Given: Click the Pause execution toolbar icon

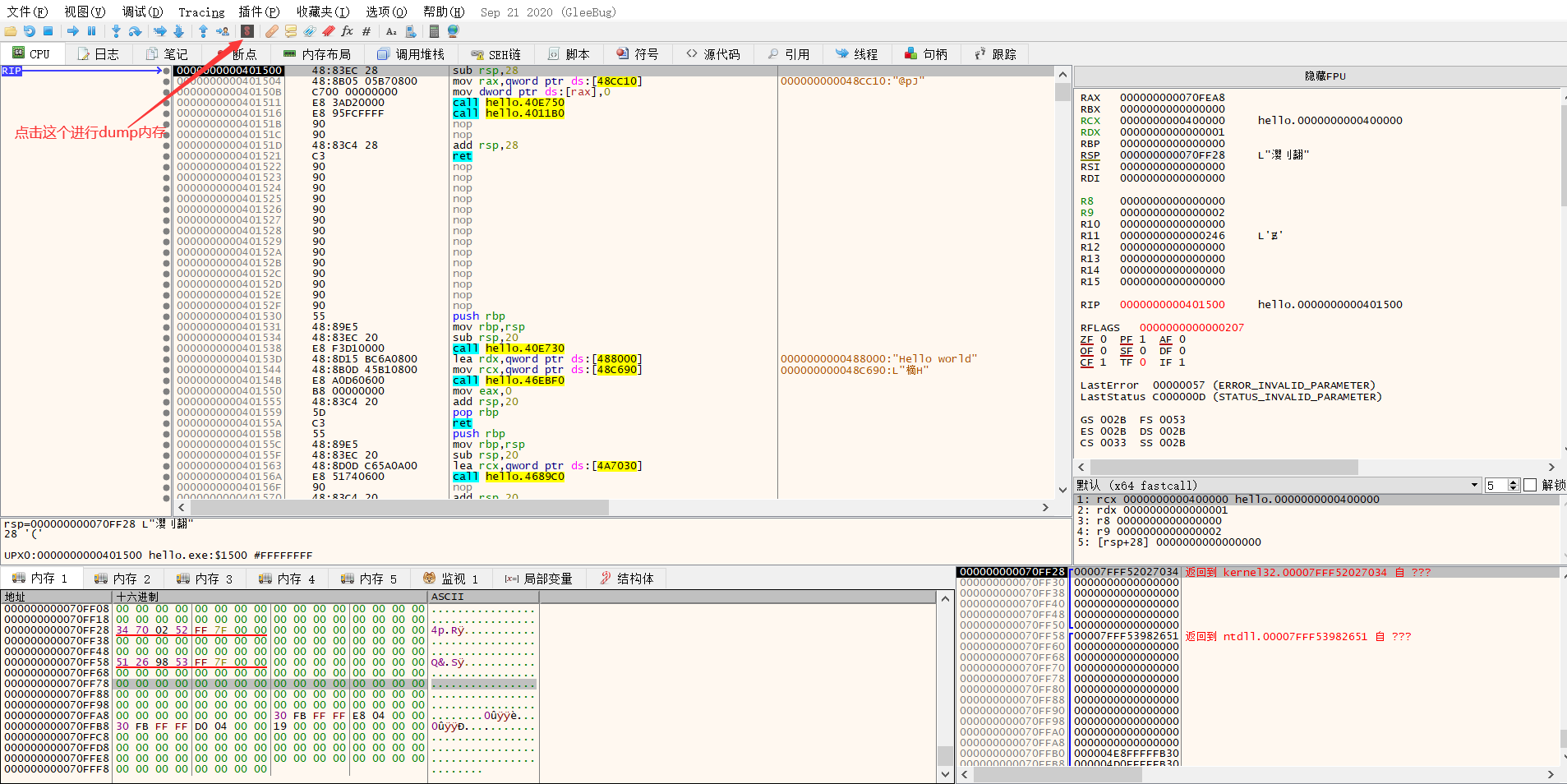Looking at the screenshot, I should click(x=91, y=31).
